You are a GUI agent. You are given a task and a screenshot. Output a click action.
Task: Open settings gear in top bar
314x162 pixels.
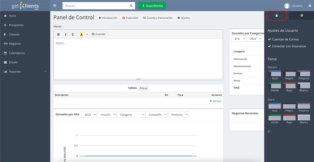(310, 6)
